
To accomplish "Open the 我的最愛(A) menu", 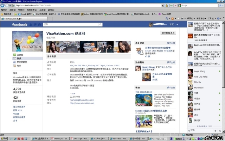I will coord(32,10).
